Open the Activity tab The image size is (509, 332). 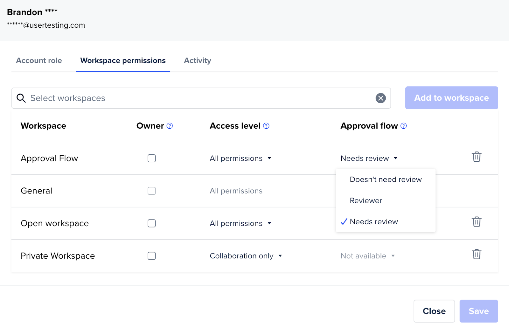tap(197, 61)
